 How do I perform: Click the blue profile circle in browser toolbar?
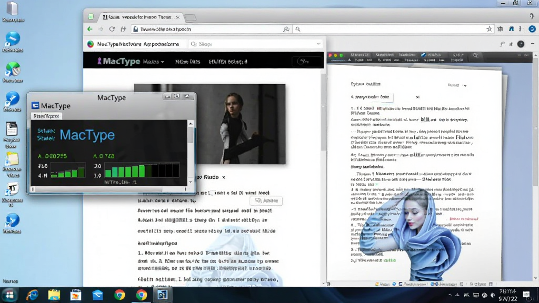532,29
